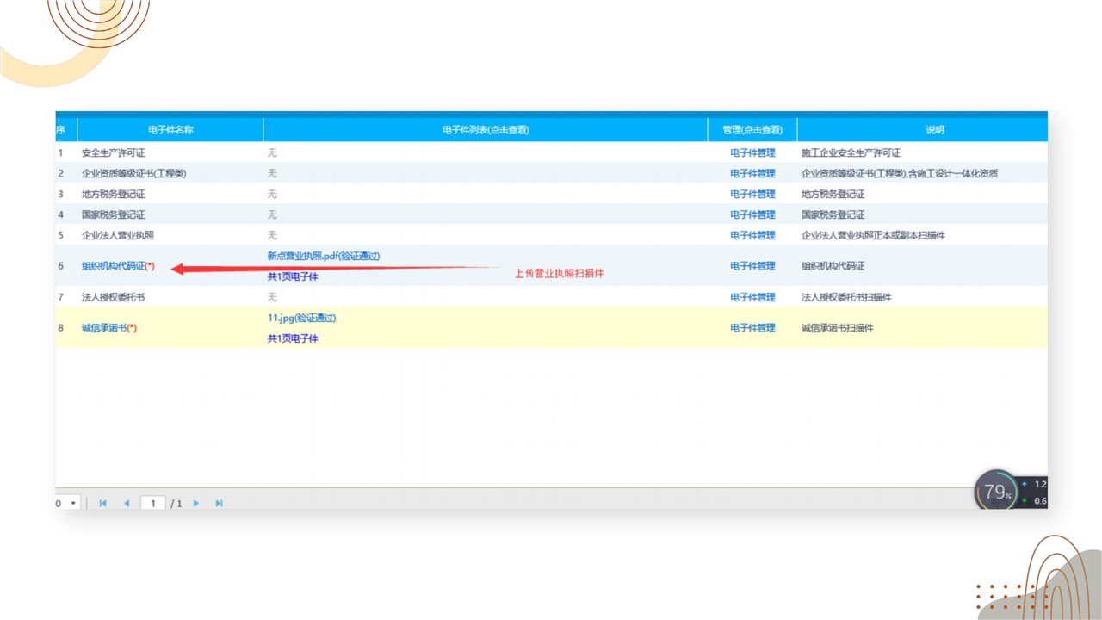Click the next page arrow
1102x620 pixels.
tap(196, 503)
